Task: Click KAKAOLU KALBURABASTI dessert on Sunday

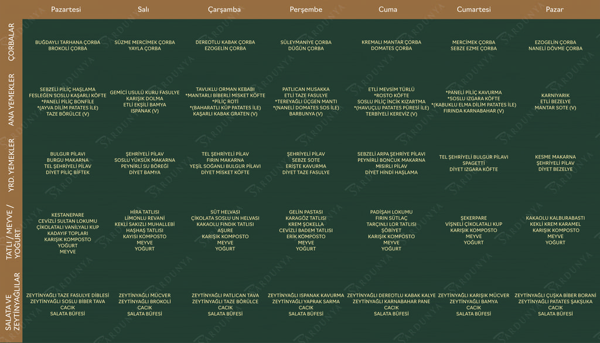Action: (555, 218)
